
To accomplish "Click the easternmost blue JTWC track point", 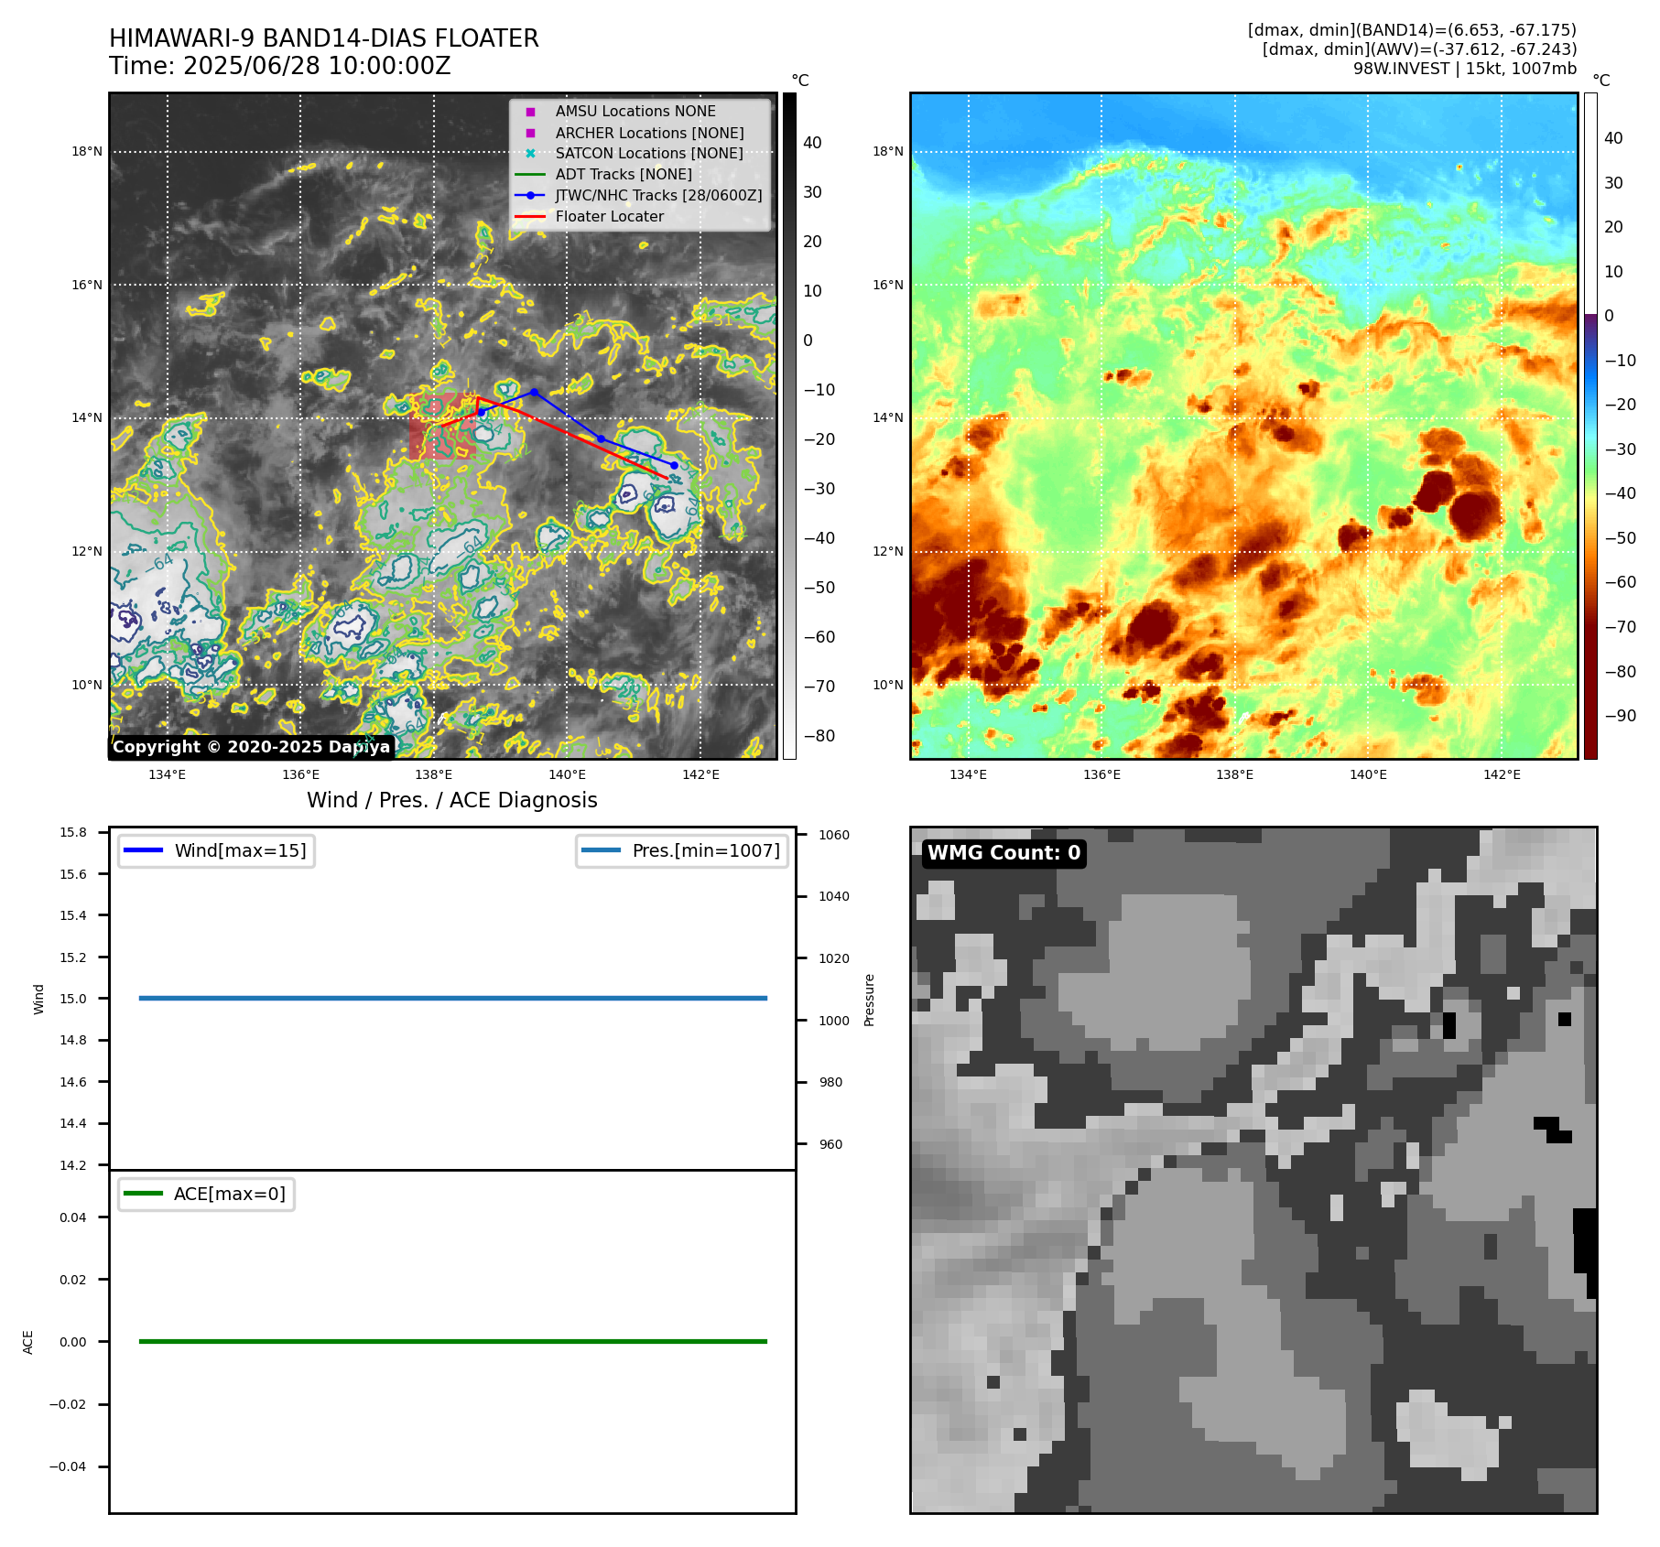I will [674, 465].
